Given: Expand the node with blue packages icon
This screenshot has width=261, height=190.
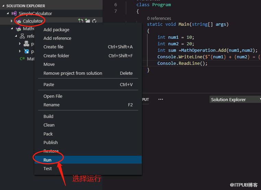Looking at the screenshot, I should pos(20,51).
